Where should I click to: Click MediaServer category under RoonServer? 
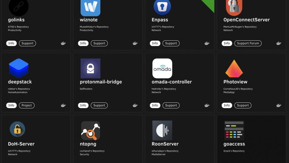click(159, 154)
